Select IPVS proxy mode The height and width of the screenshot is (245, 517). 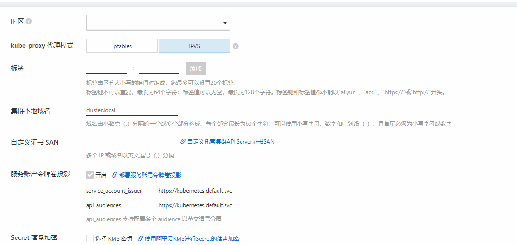point(194,46)
